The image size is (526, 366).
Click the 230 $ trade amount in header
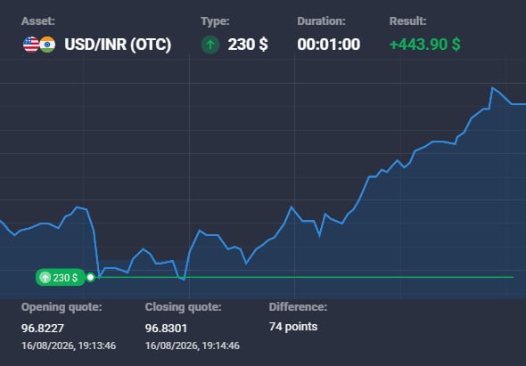248,45
